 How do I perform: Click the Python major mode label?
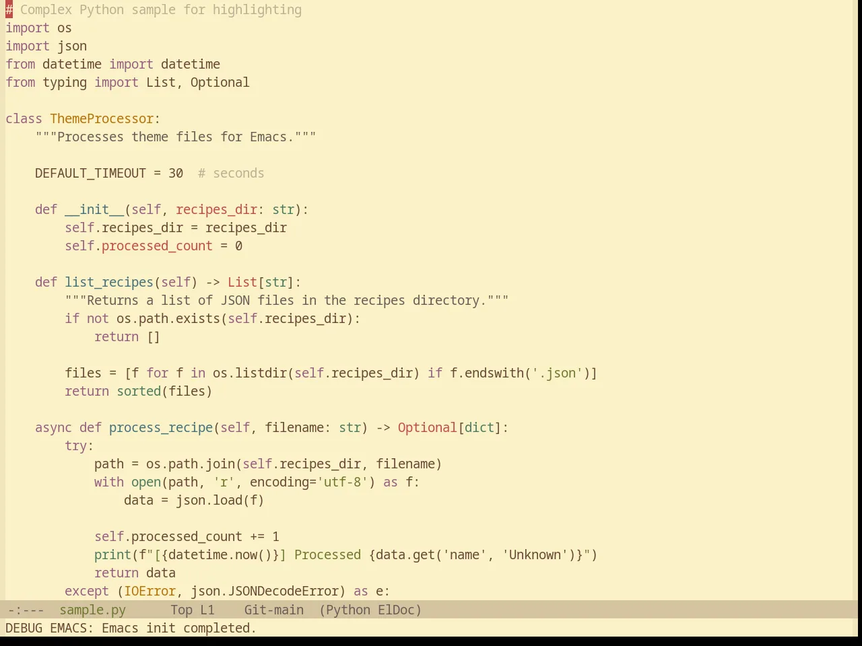pyautogui.click(x=346, y=610)
